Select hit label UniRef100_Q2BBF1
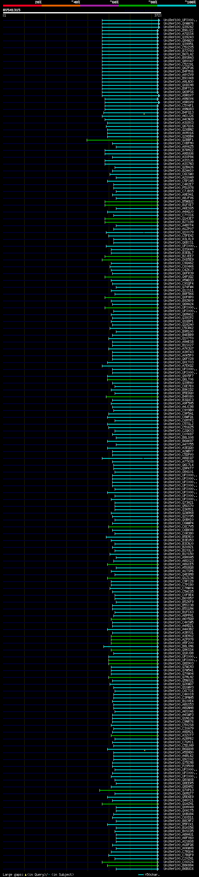The height and width of the screenshot is (877, 199). click(178, 140)
